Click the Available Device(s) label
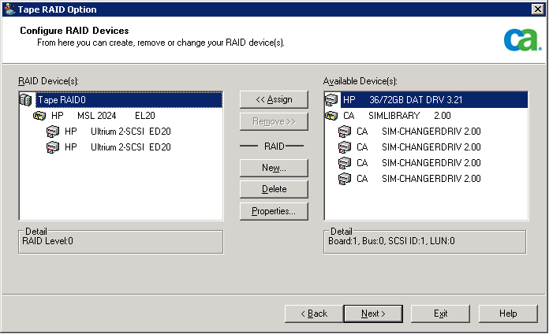The height and width of the screenshot is (334, 549). click(360, 81)
